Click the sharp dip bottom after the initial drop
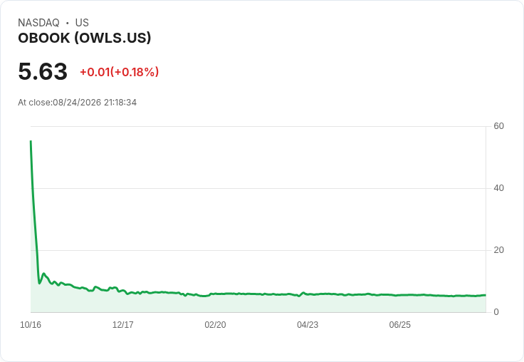 point(39,284)
